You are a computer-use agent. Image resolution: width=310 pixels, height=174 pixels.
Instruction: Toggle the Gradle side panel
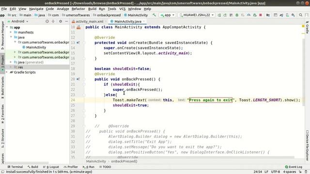pyautogui.click(x=307, y=27)
